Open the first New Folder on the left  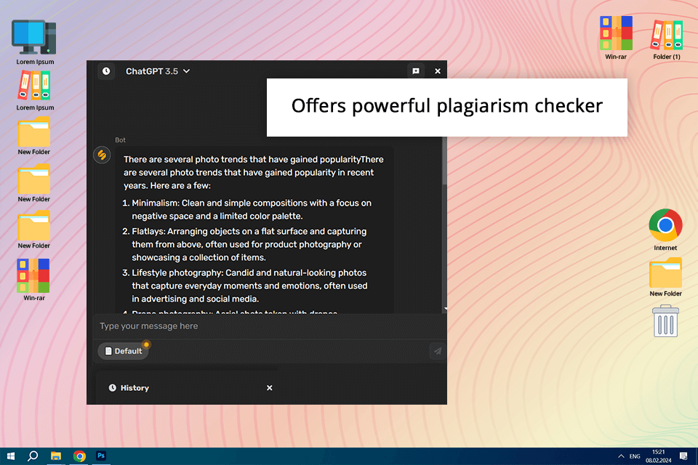coord(34,136)
